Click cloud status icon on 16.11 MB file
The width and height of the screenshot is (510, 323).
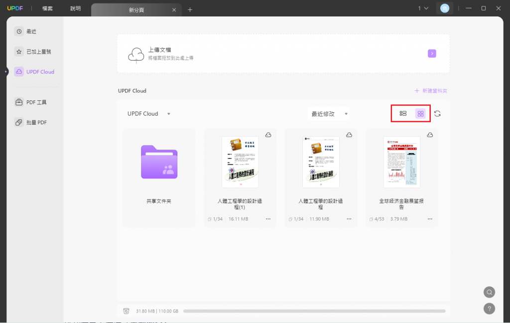pos(268,135)
